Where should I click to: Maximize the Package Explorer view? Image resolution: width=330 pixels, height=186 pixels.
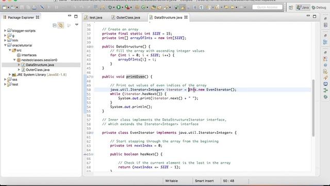coord(76,16)
